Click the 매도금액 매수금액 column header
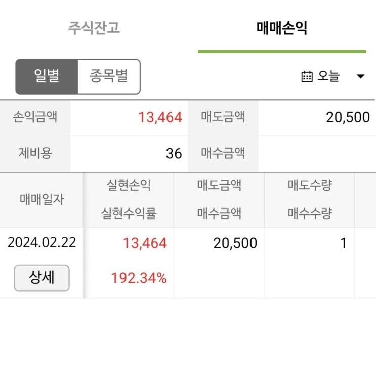This screenshot has height=375, width=376. pos(219,199)
